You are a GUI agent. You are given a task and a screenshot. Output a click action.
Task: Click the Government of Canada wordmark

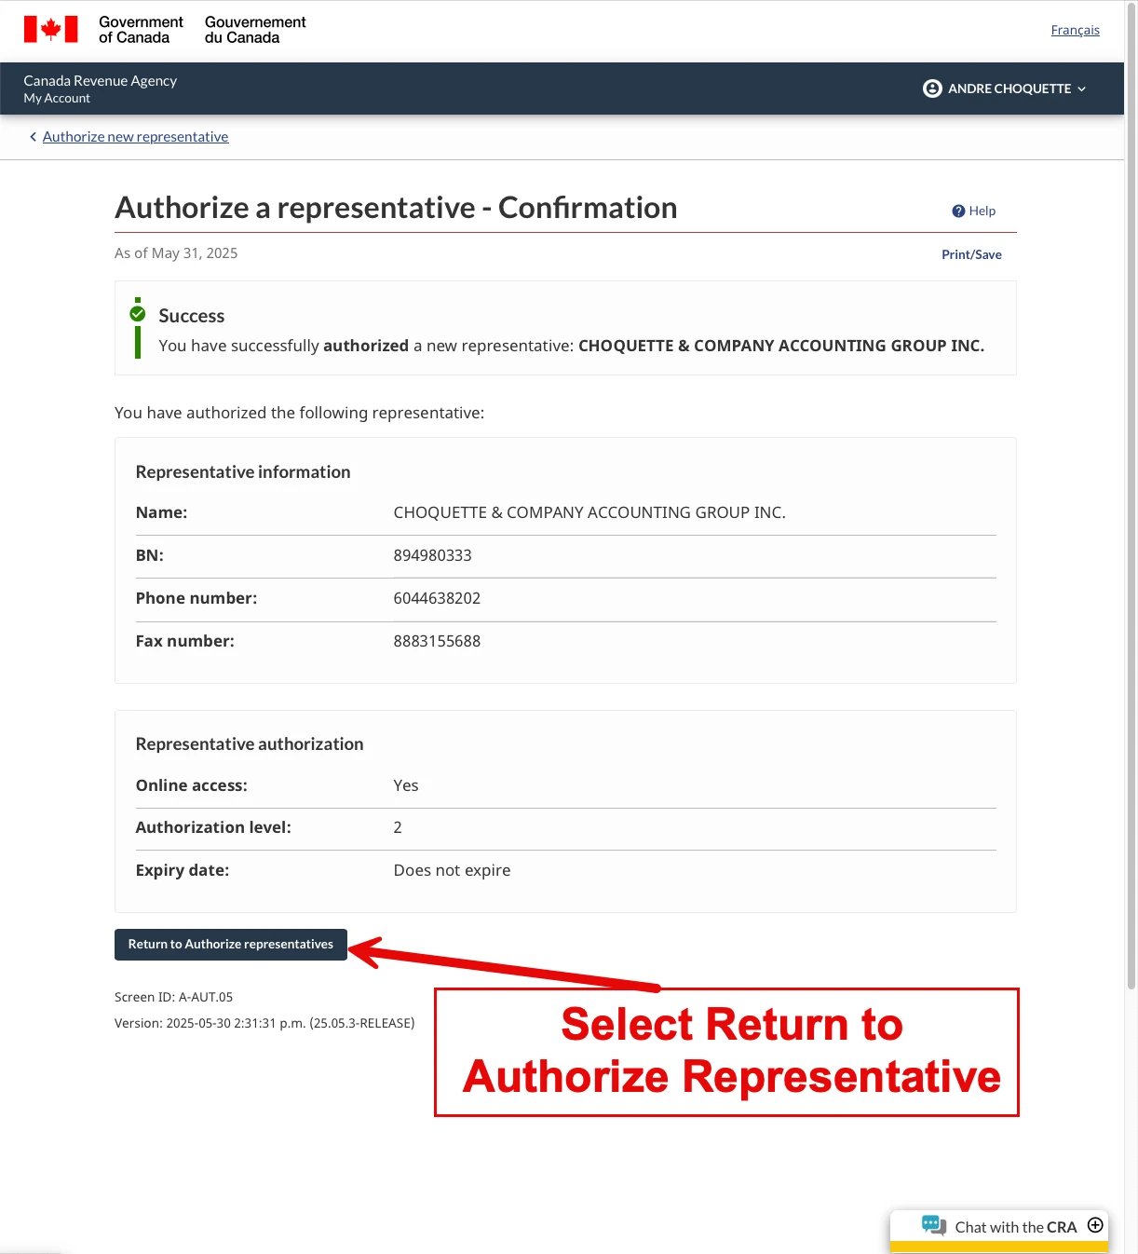coord(141,30)
